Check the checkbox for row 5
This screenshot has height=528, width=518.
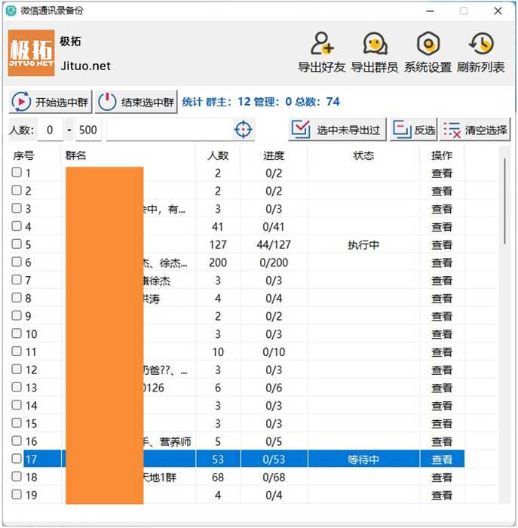[17, 244]
